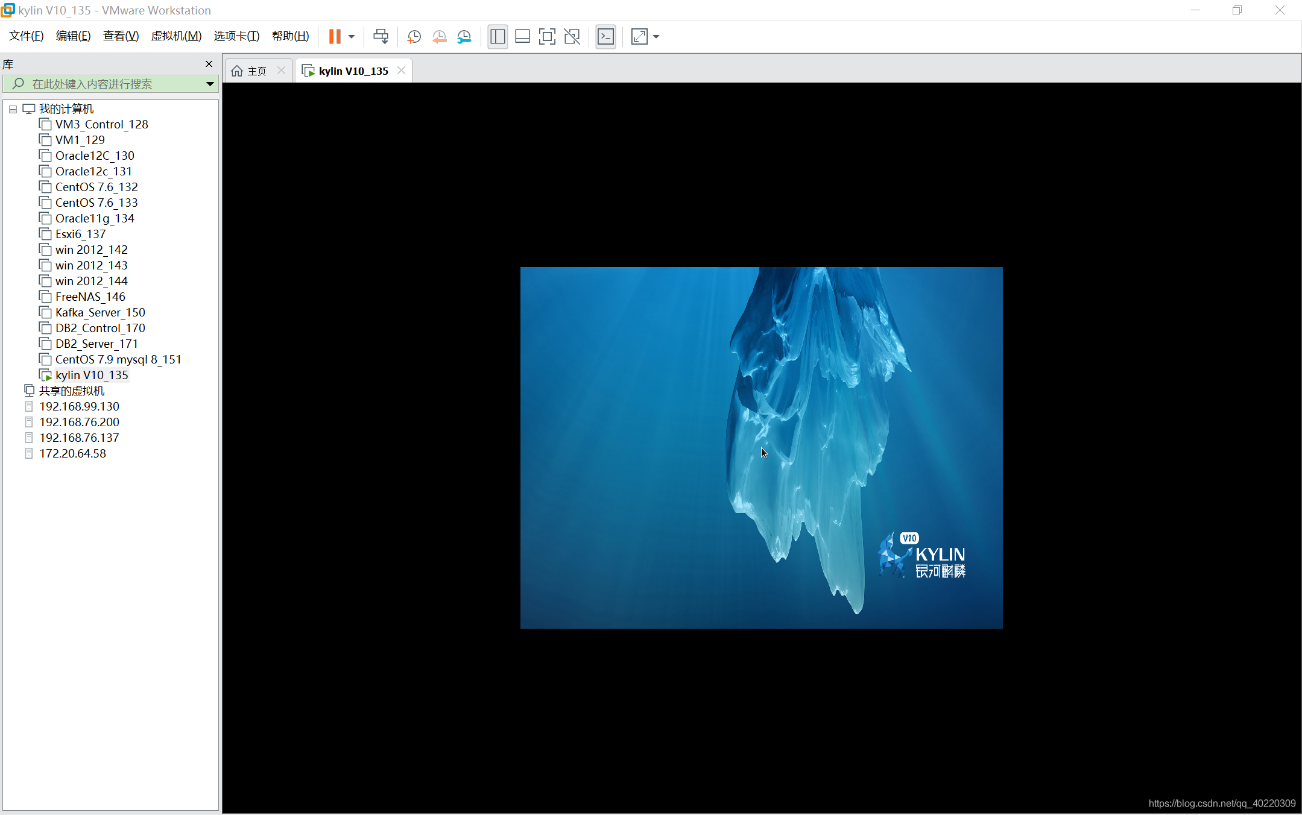Open the 虚拟机 menu
Viewport: 1302px width, 815px height.
click(174, 36)
